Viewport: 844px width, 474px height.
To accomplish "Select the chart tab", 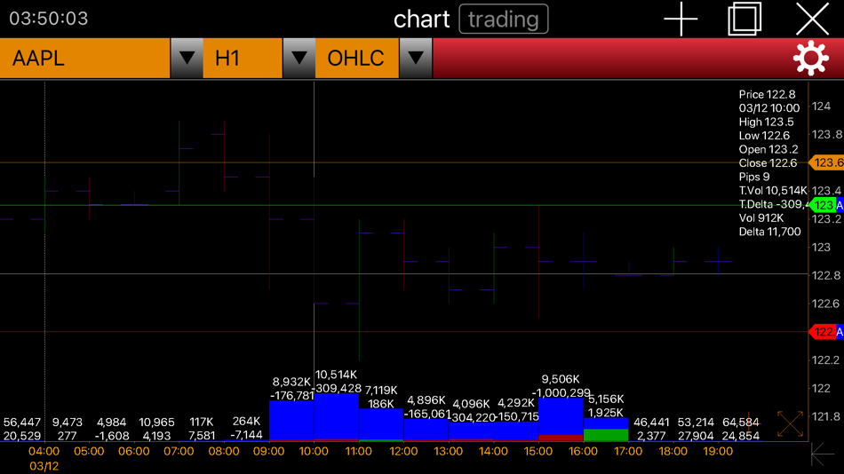I will coord(421,20).
